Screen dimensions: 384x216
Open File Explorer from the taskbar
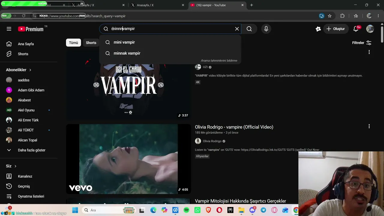click(x=241, y=210)
